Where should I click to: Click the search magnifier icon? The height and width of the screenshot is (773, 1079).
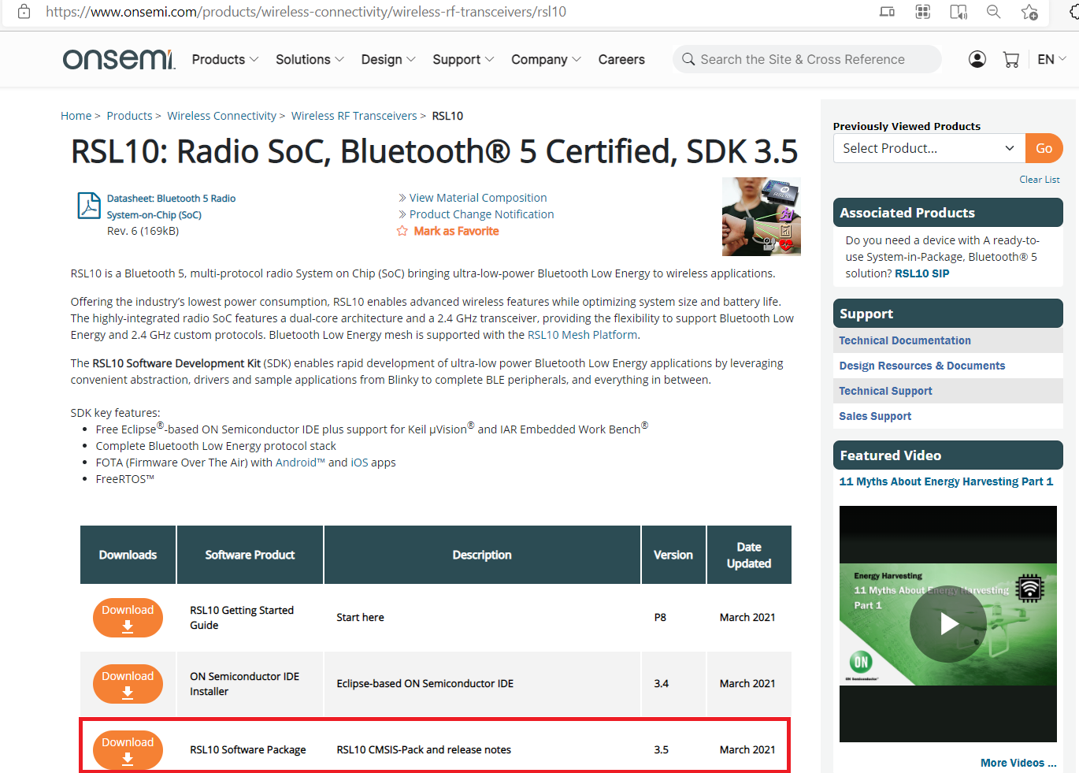(x=688, y=59)
